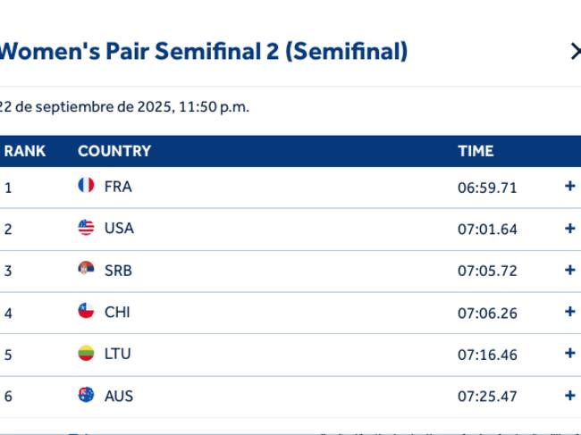Image resolution: width=581 pixels, height=435 pixels.
Task: Close the Women's Pair Semifinal 2 panel
Action: (576, 52)
